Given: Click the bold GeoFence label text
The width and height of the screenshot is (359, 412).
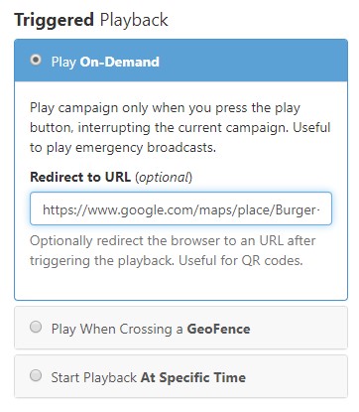Looking at the screenshot, I should click(x=218, y=329).
